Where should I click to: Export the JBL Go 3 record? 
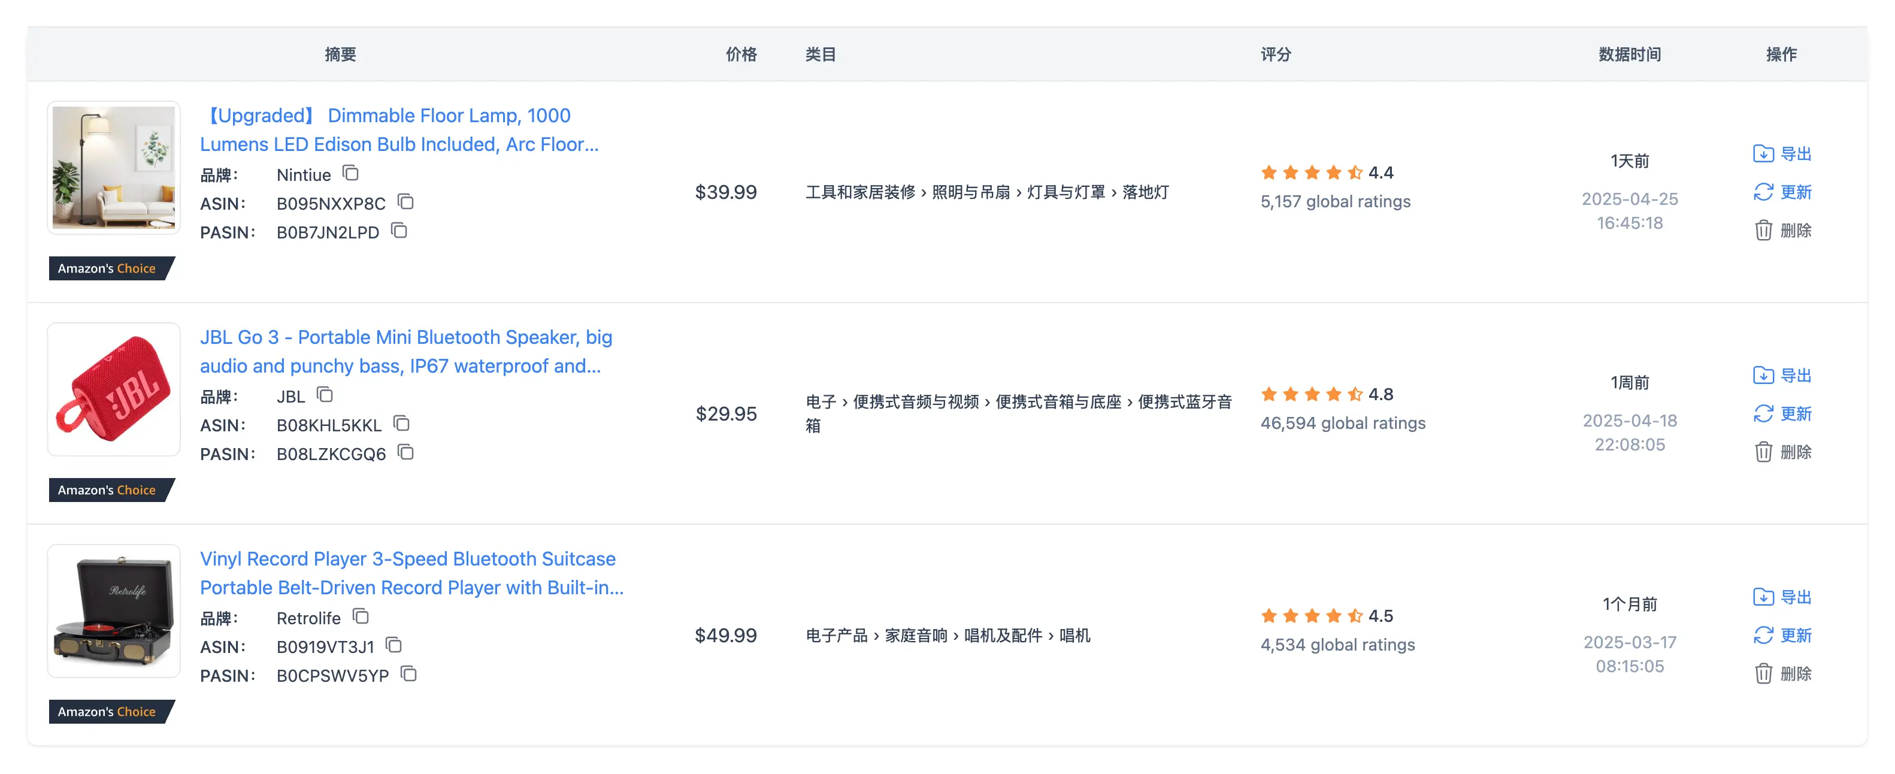coord(1782,375)
